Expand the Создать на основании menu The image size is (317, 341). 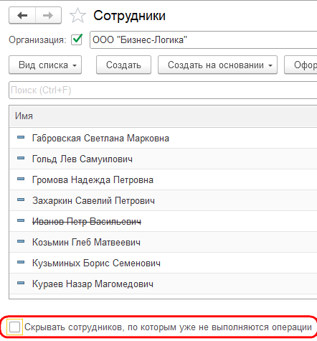click(217, 65)
